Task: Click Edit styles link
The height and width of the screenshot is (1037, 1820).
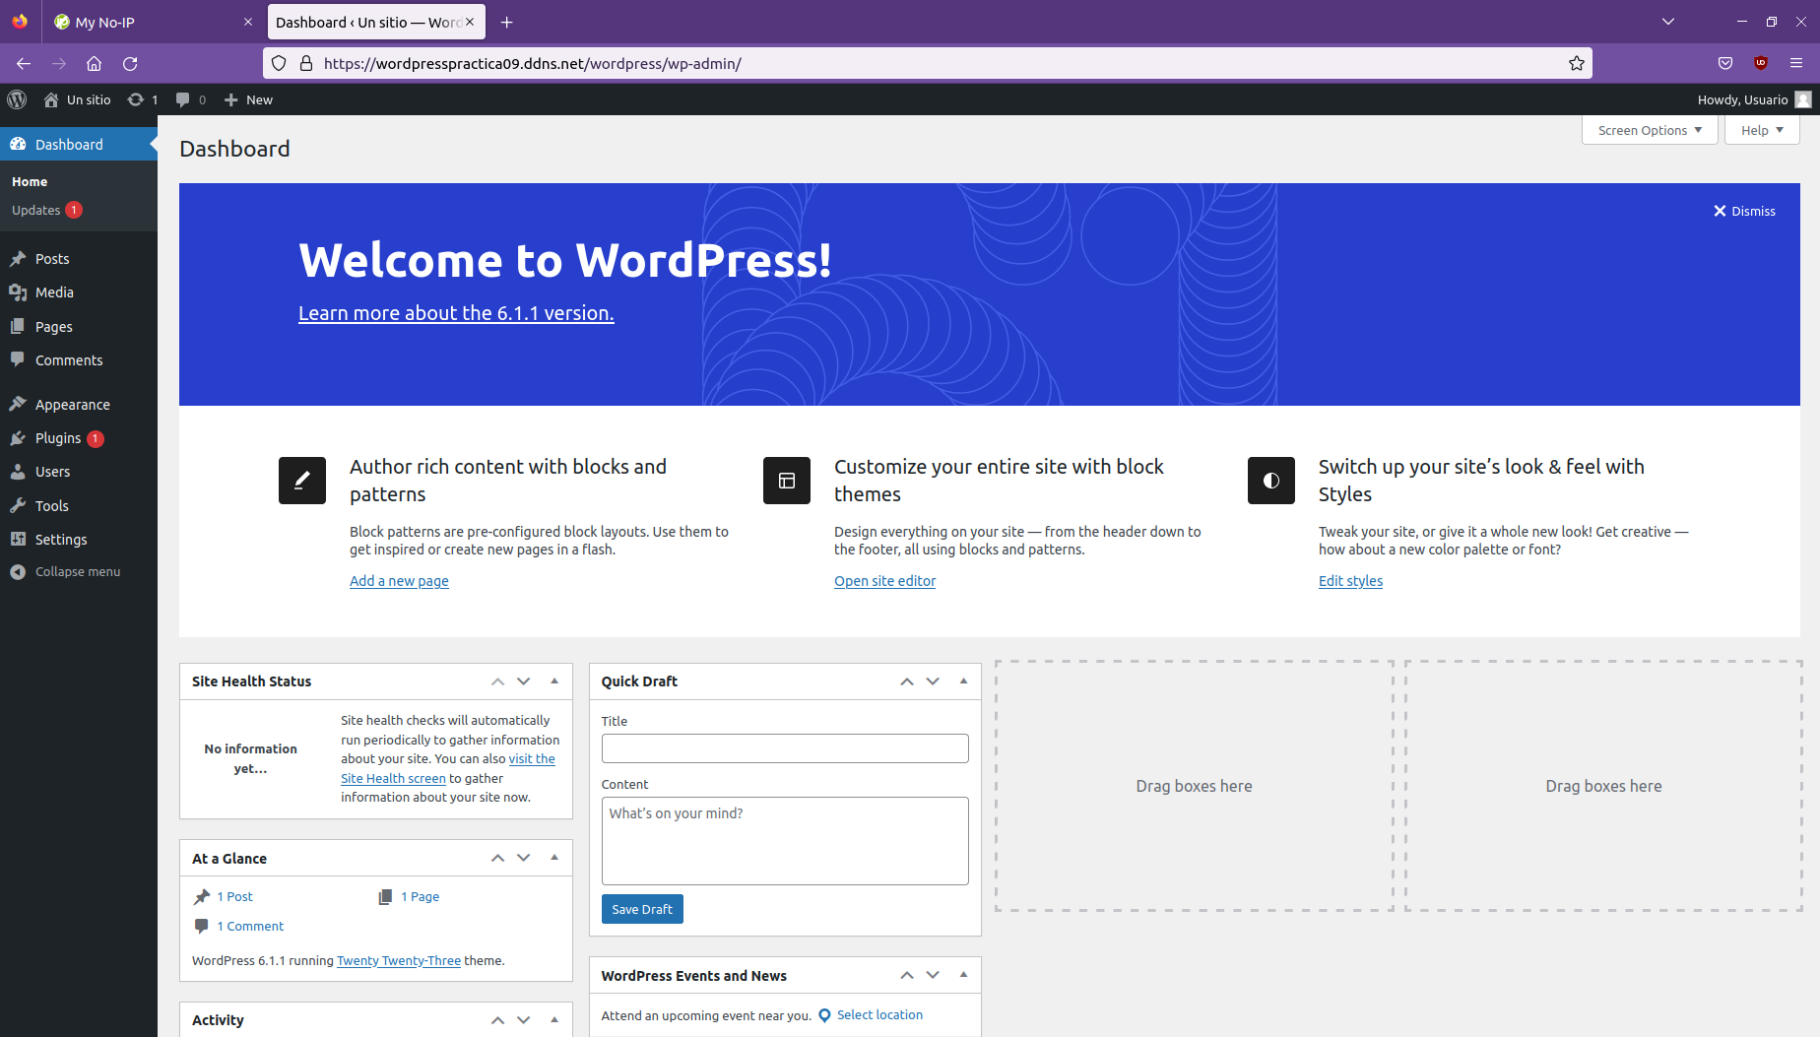Action: [x=1350, y=581]
